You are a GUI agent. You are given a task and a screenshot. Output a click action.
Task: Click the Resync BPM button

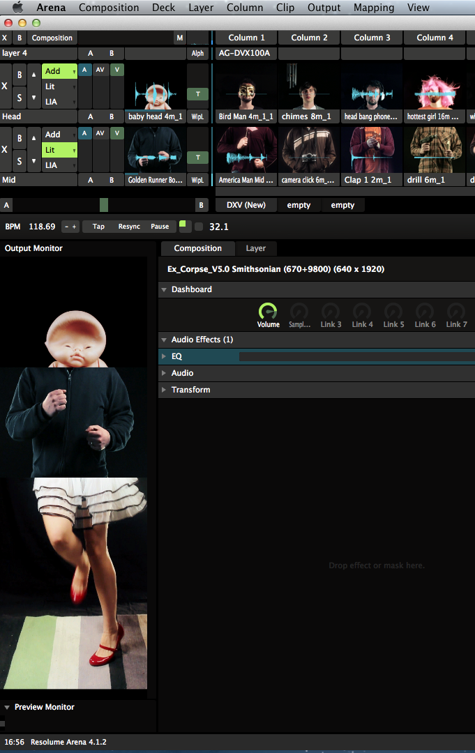(129, 227)
